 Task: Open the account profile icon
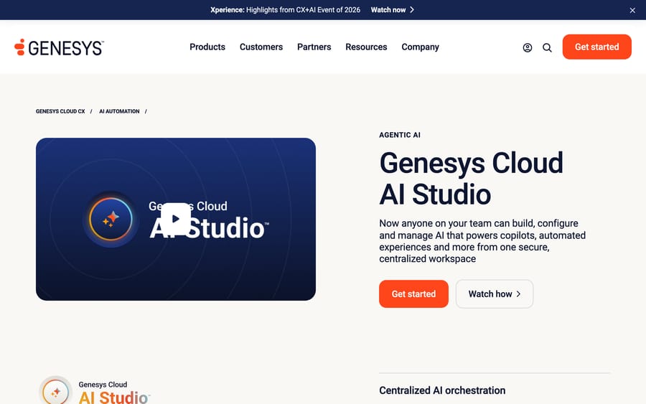(528, 48)
